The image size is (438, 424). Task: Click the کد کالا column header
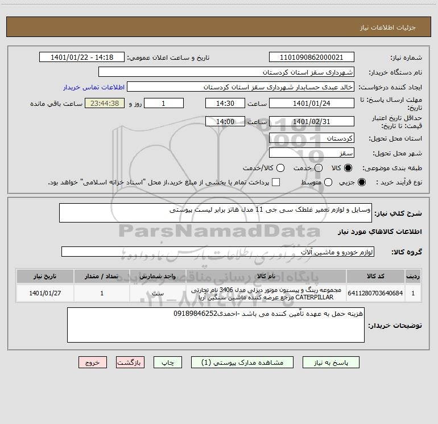[375, 276]
